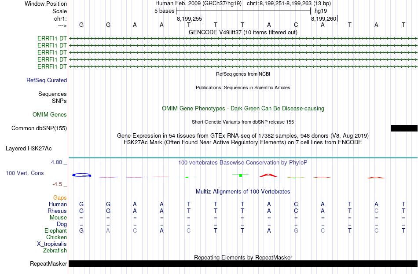Image resolution: width=418 pixels, height=274 pixels.
Task: Open Repeating Elements by RepeatMasker title
Action: 243,257
